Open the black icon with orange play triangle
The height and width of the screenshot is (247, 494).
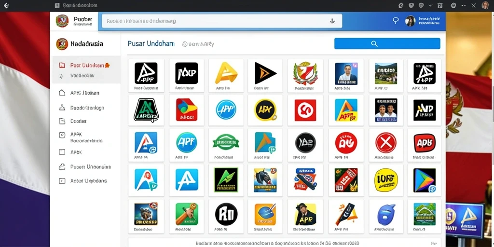pyautogui.click(x=265, y=73)
